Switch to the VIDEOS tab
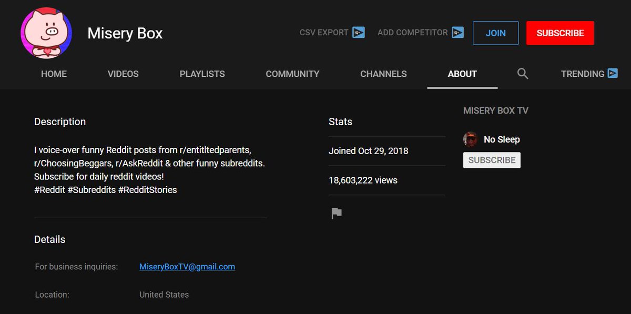The width and height of the screenshot is (631, 314). pyautogui.click(x=123, y=74)
